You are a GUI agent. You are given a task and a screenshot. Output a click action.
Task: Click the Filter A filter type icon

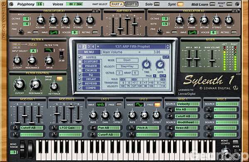(x=49, y=51)
